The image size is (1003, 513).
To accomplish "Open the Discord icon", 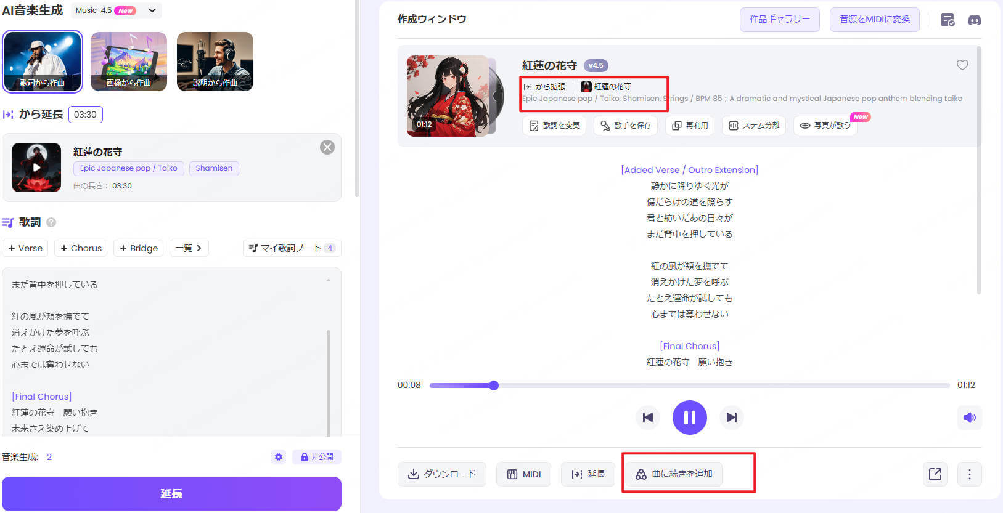I will (x=975, y=20).
